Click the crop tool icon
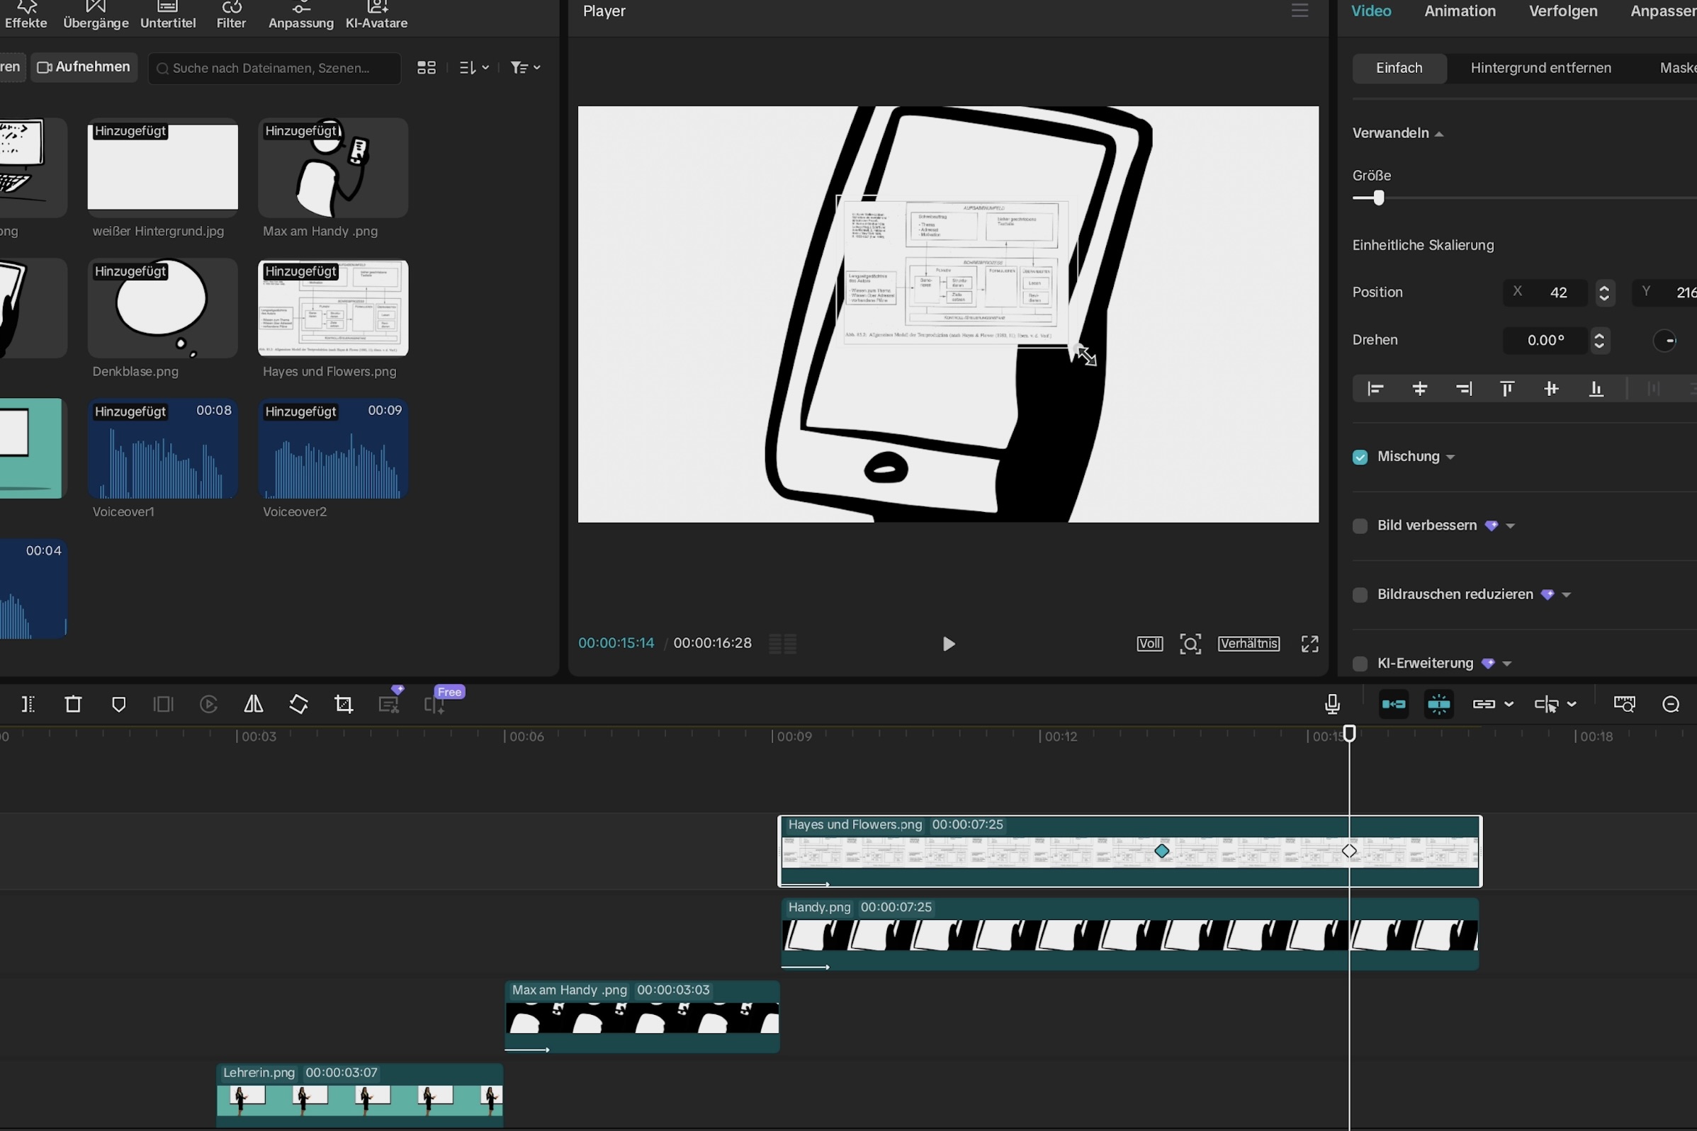1697x1131 pixels. tap(344, 704)
